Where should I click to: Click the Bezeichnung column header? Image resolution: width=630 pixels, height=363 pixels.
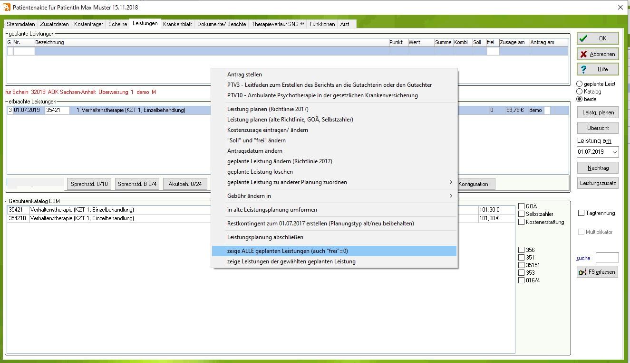pyautogui.click(x=211, y=42)
